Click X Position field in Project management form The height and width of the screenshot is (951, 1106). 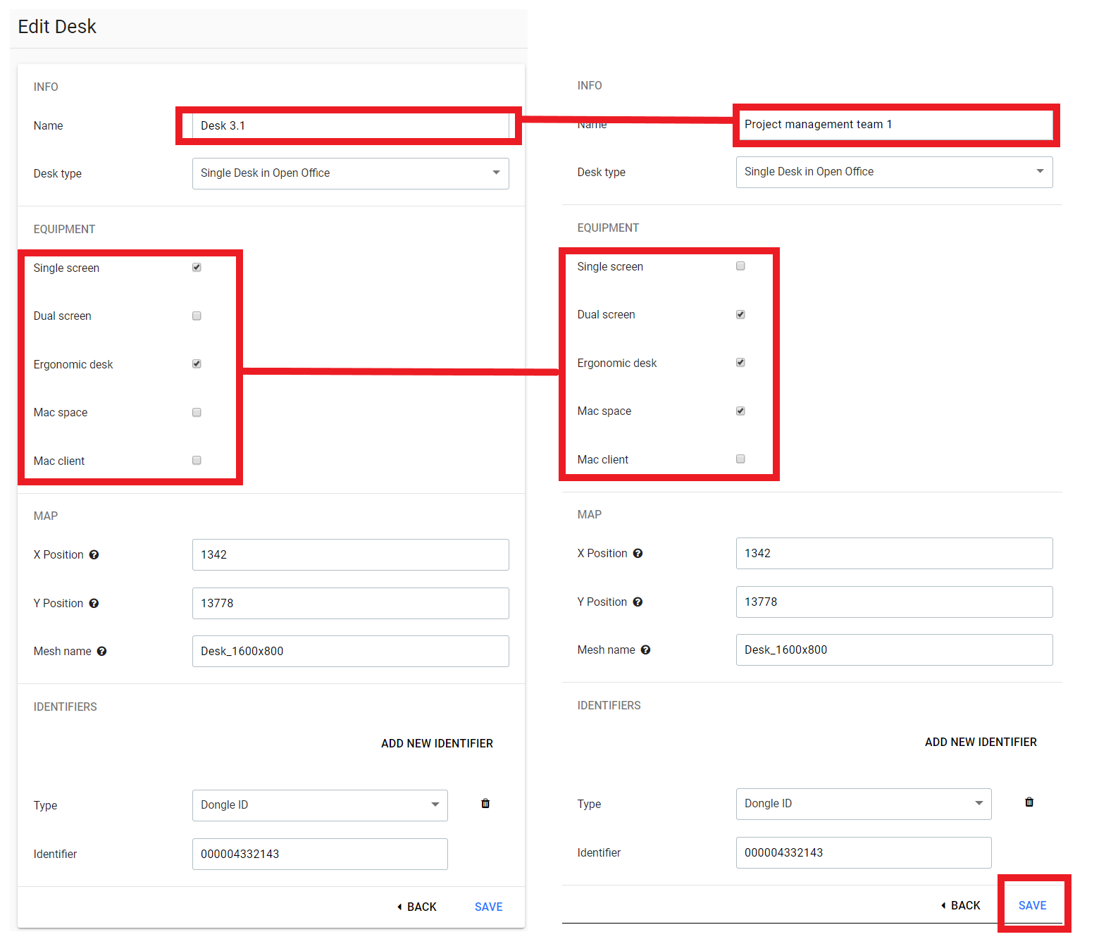point(895,554)
